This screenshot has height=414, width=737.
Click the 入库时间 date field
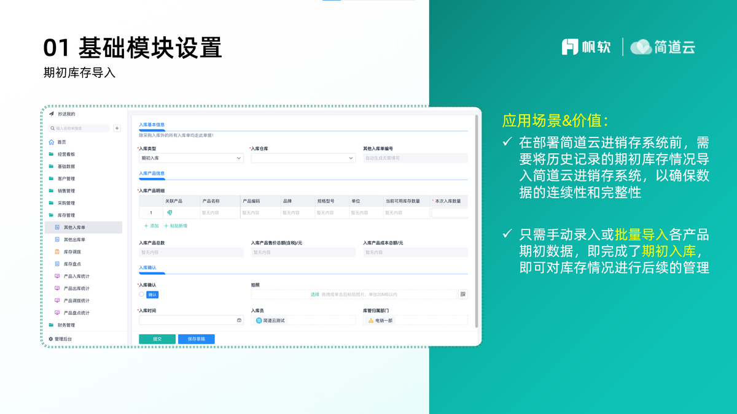[191, 320]
